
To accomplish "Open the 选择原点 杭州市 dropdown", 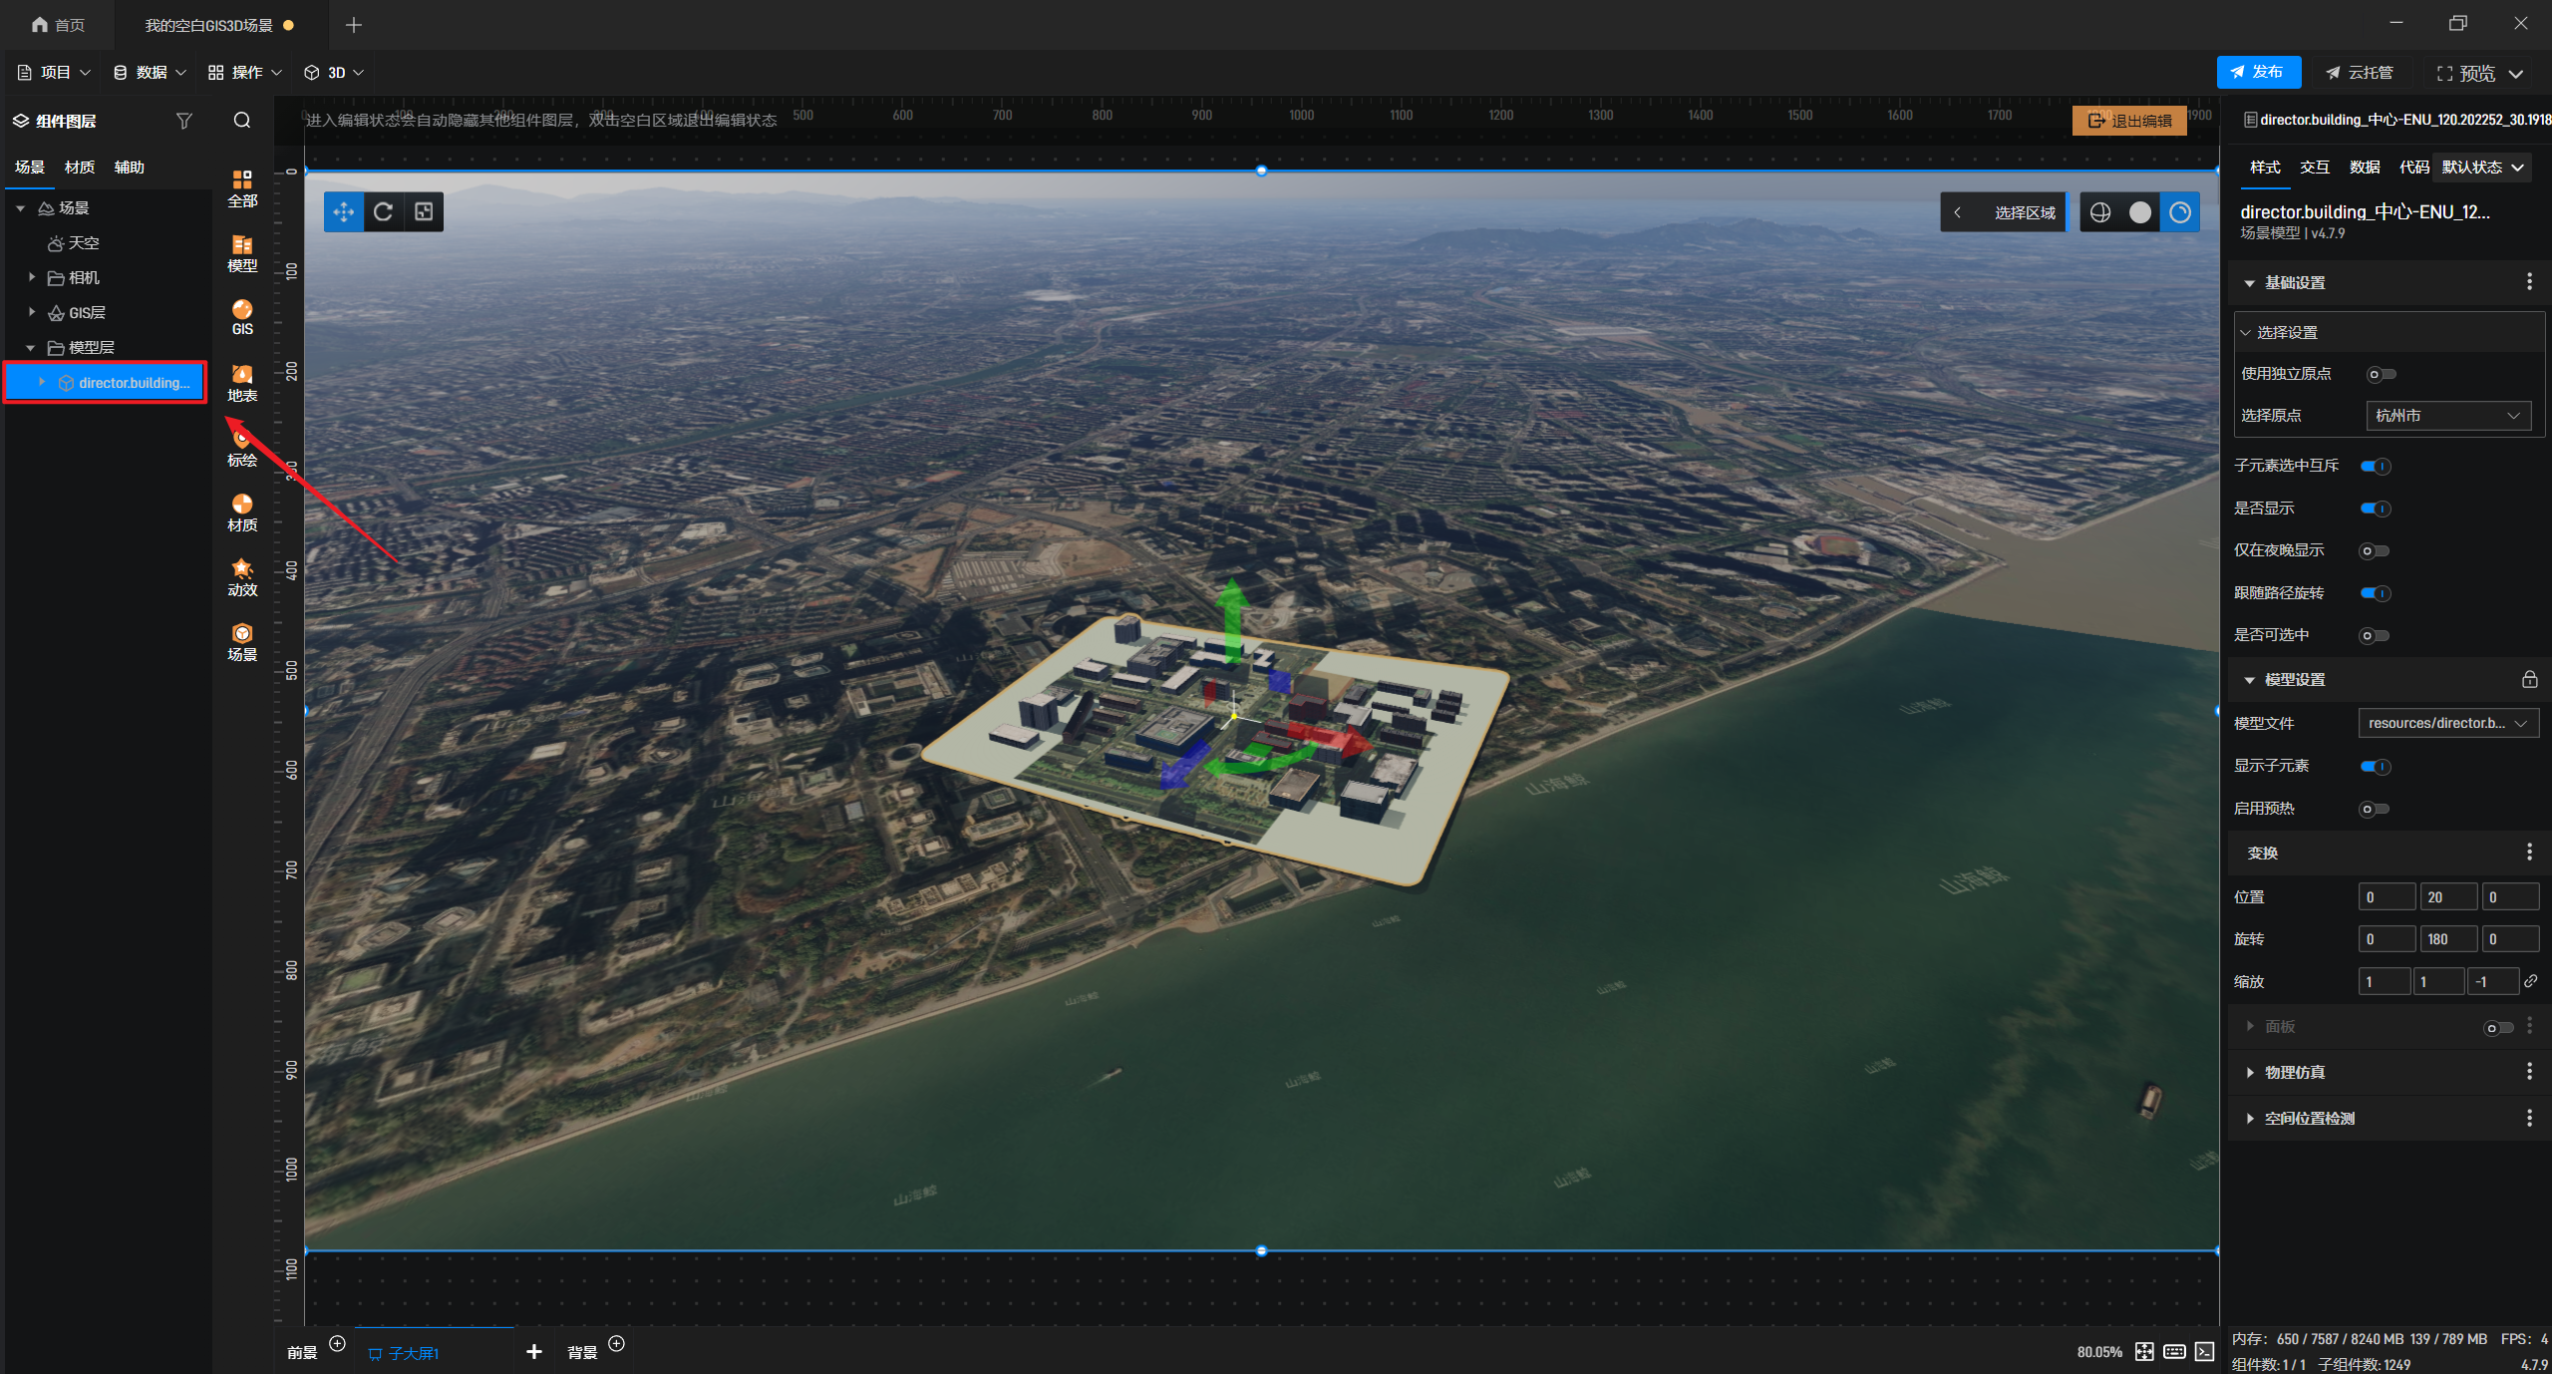I will (x=2448, y=416).
